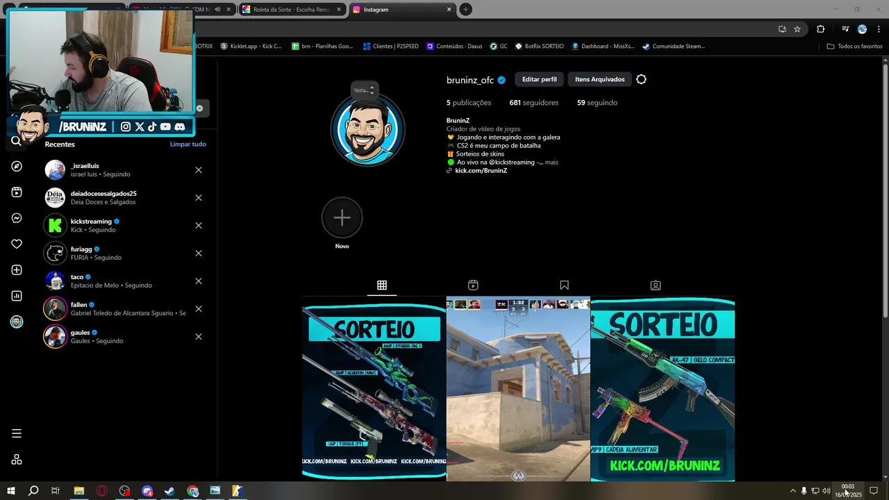Open notifications heart icon

tap(17, 244)
